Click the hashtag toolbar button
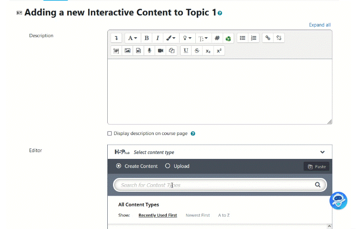362x229 pixels. pos(217,38)
